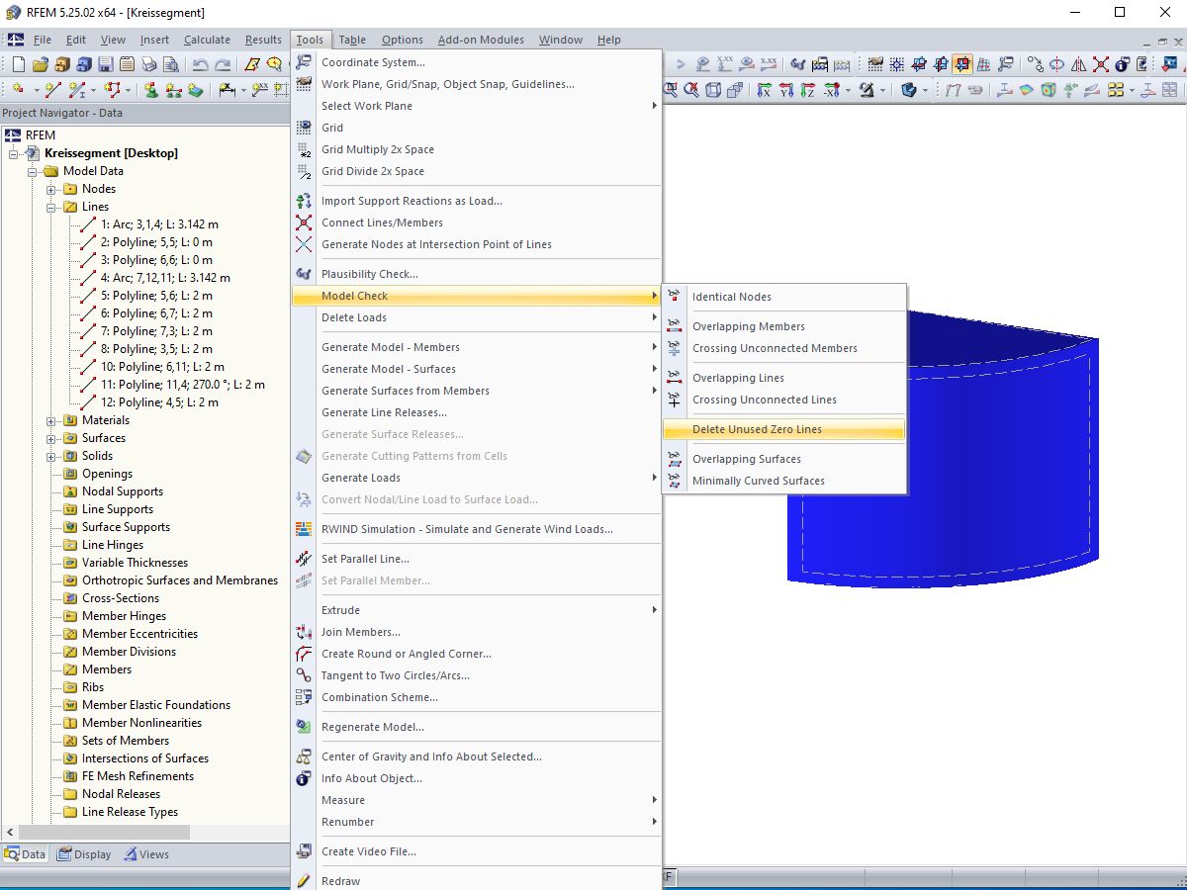Expand the Solids tree node
1187x890 pixels.
point(51,456)
